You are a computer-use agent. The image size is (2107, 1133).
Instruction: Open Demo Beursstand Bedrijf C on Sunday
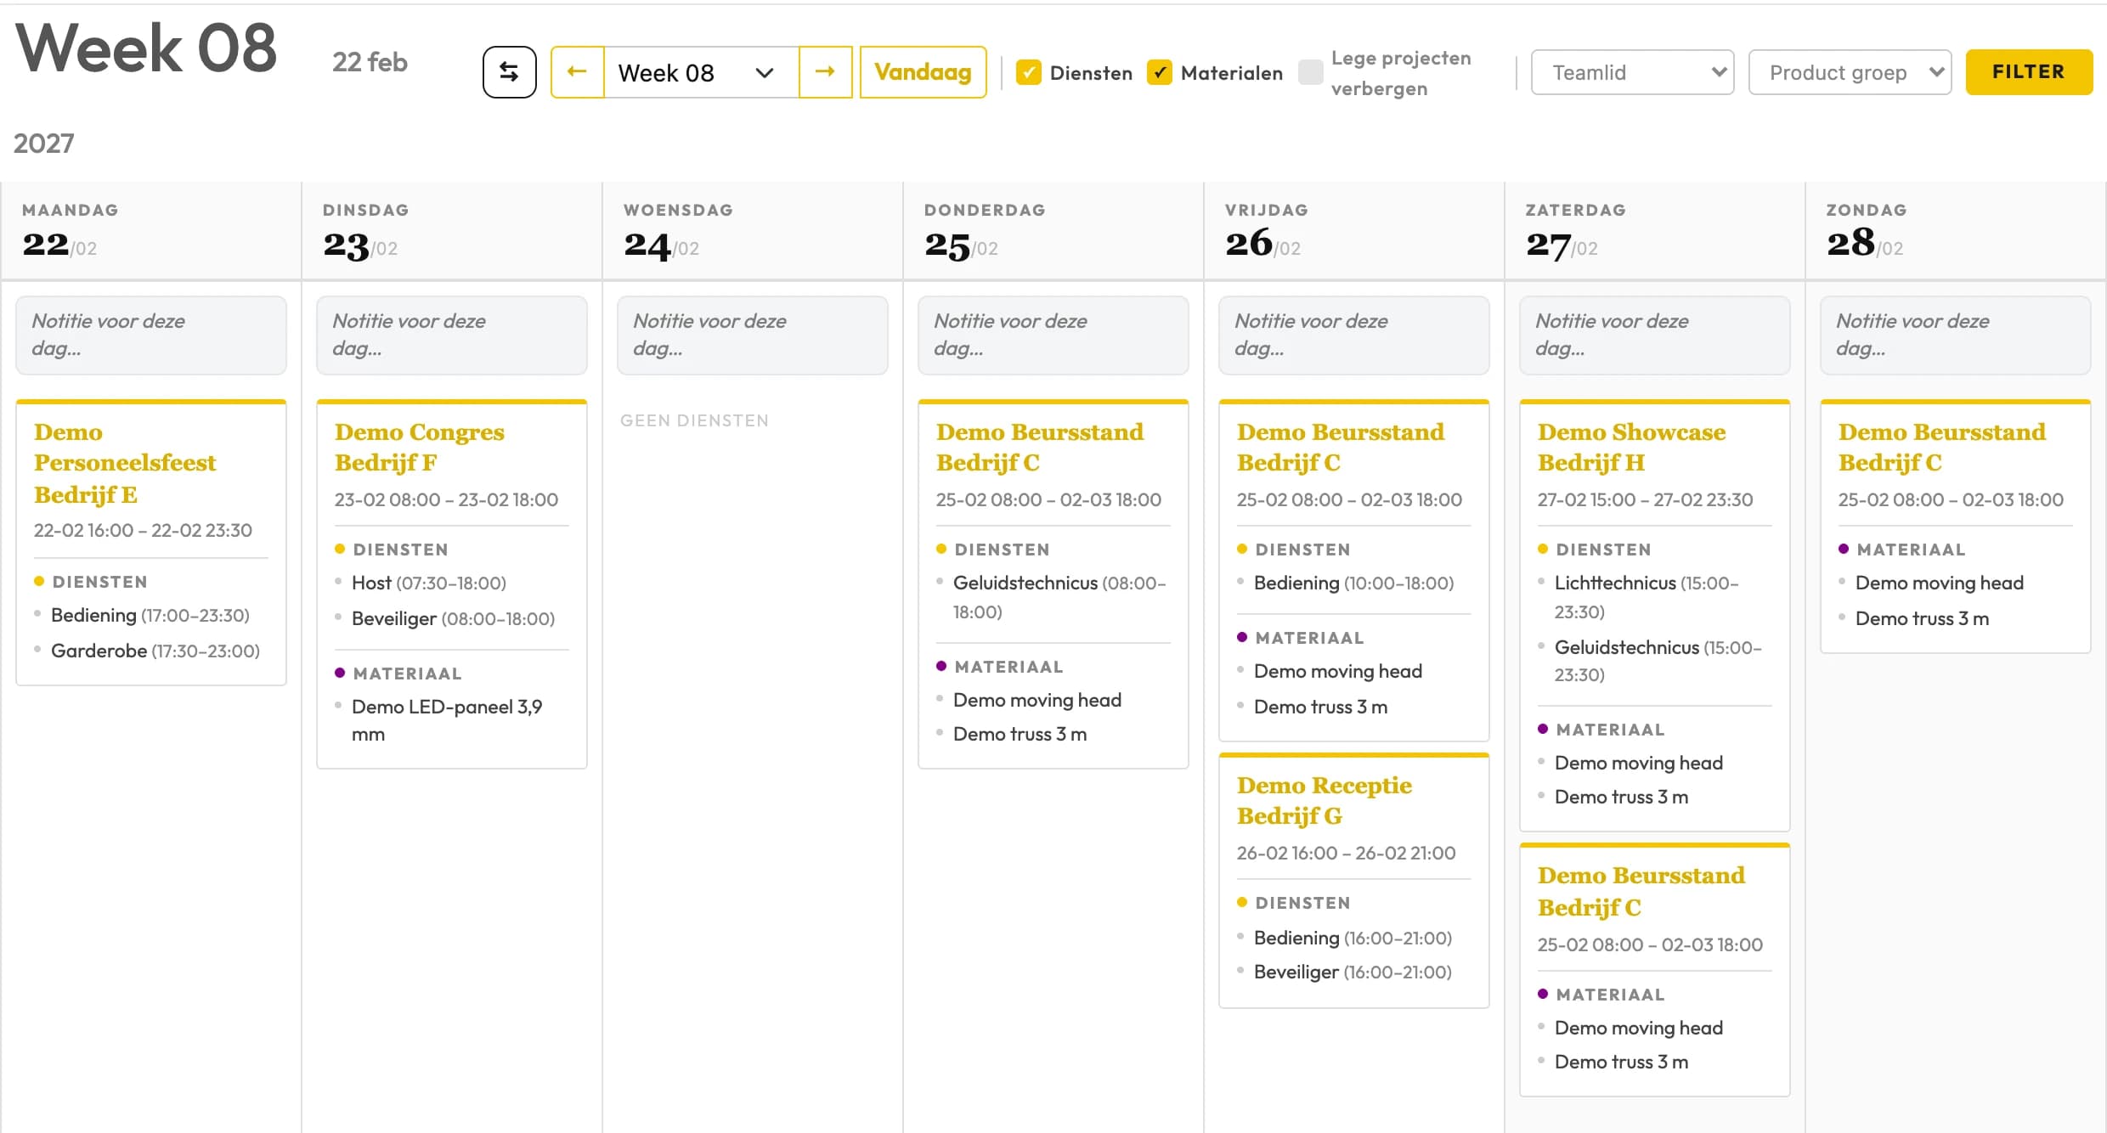pyautogui.click(x=1942, y=447)
